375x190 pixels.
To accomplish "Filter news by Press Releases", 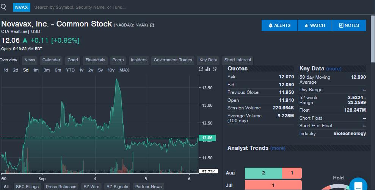I will tap(61, 187).
